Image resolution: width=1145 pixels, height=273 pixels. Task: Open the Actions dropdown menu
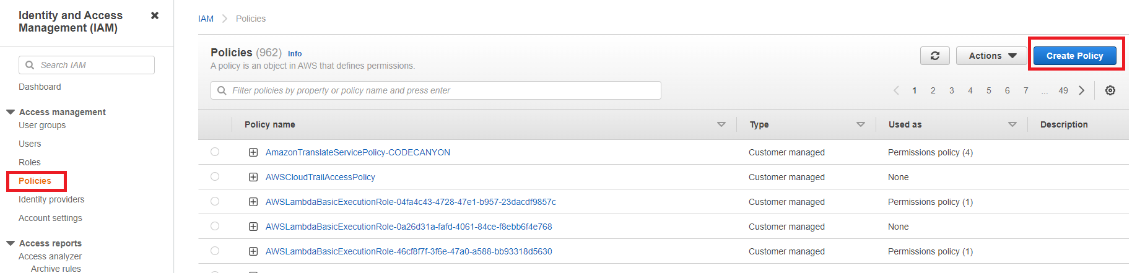coord(991,56)
